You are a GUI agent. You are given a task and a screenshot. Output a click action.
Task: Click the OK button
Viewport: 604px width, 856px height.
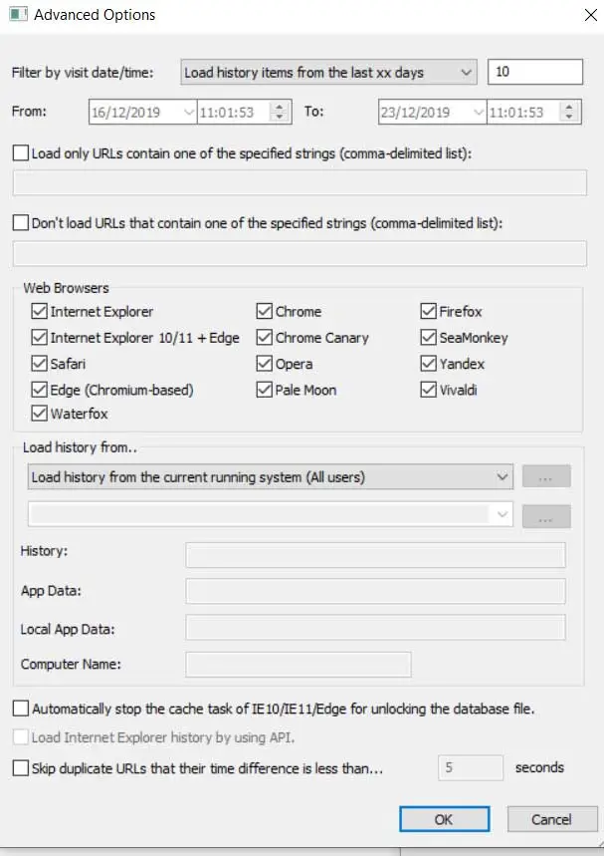[444, 819]
